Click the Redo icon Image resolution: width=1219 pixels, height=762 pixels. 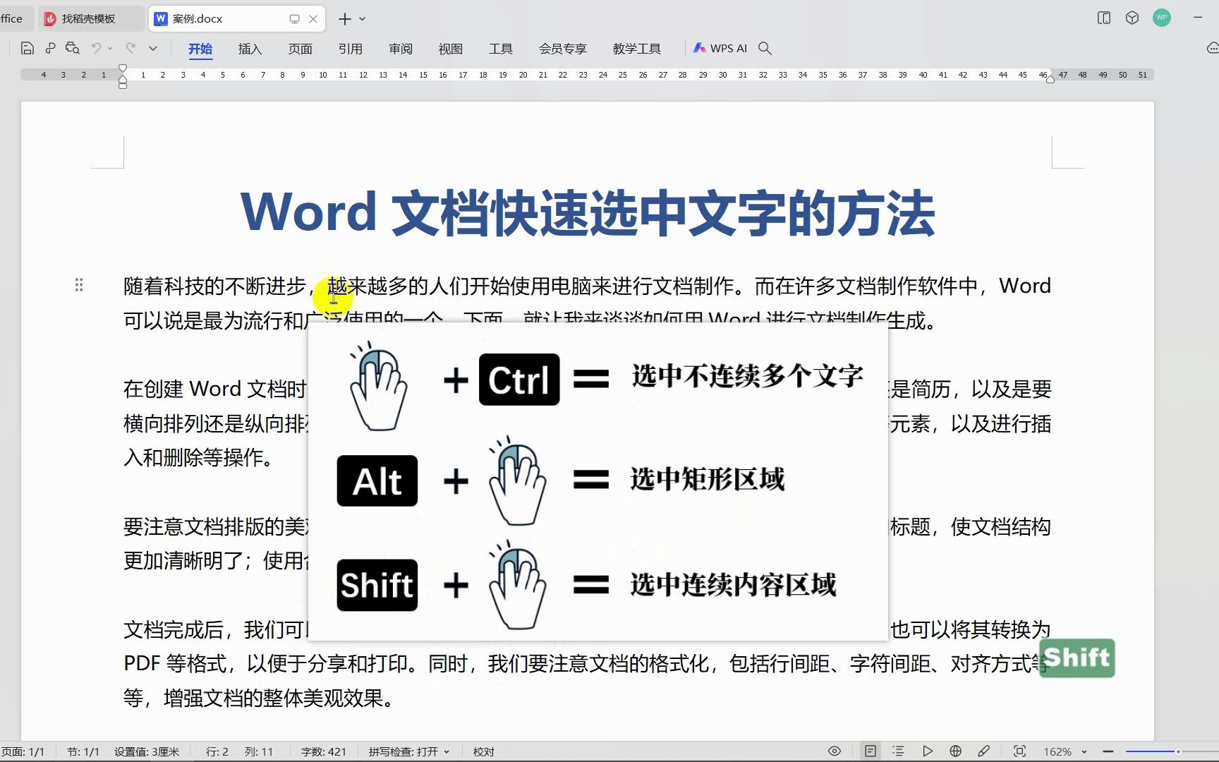pos(131,48)
